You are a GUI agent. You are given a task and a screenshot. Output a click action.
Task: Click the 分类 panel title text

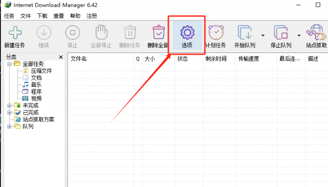11,57
